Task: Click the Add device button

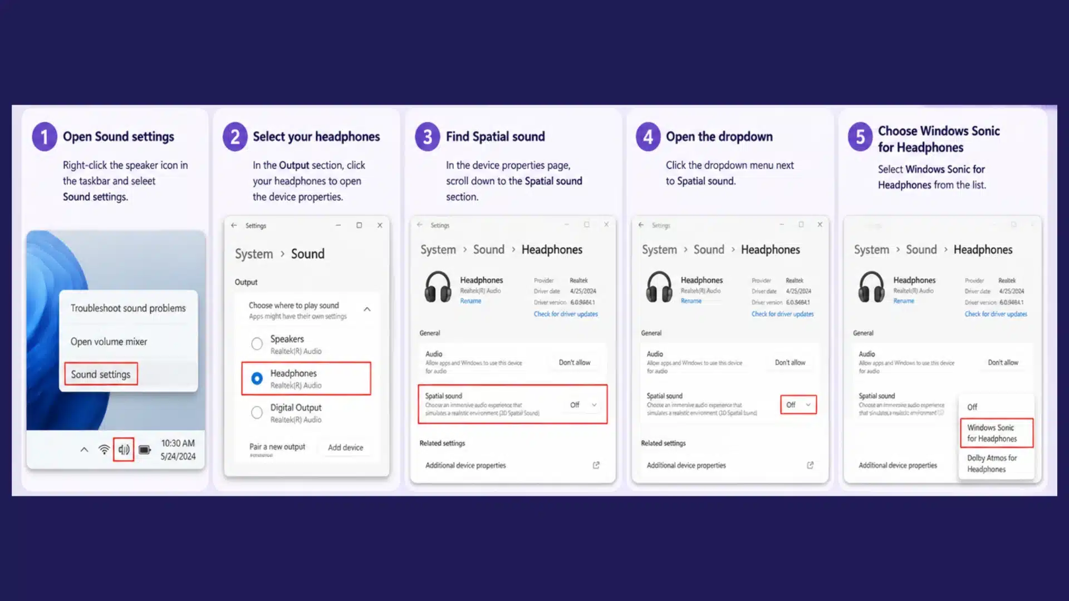Action: pyautogui.click(x=345, y=447)
